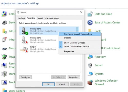Click the Apply button
Viewport: 128px width, 92px height.
point(76,84)
